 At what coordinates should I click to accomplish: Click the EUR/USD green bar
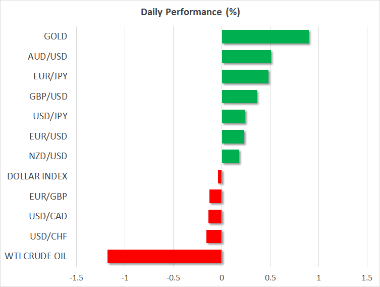point(233,136)
